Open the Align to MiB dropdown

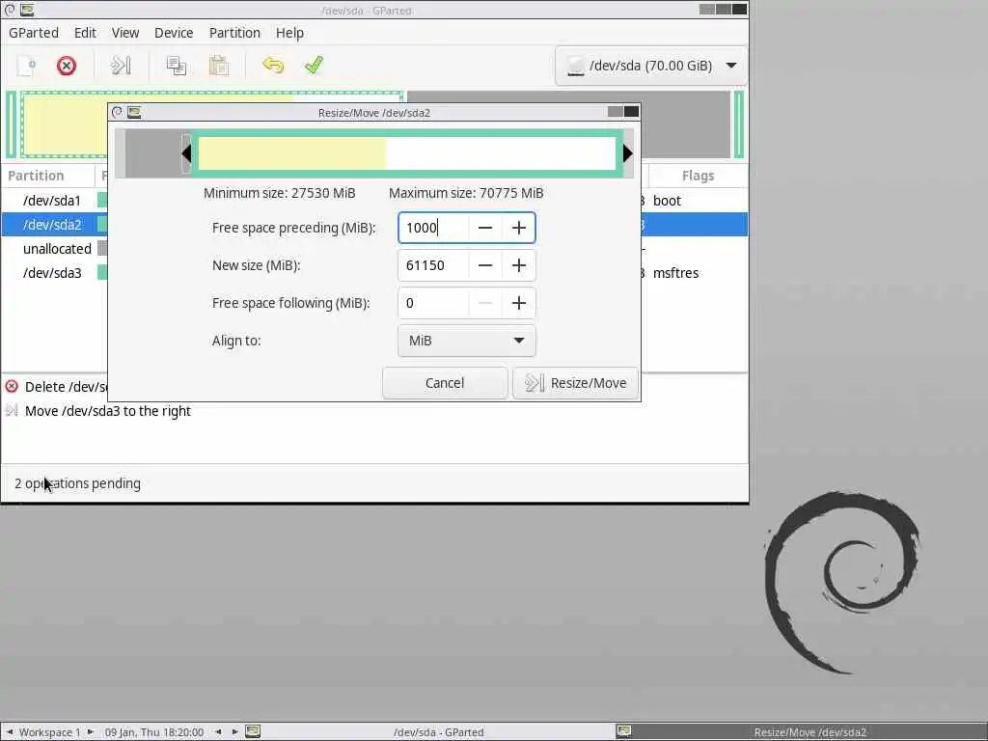click(x=466, y=341)
